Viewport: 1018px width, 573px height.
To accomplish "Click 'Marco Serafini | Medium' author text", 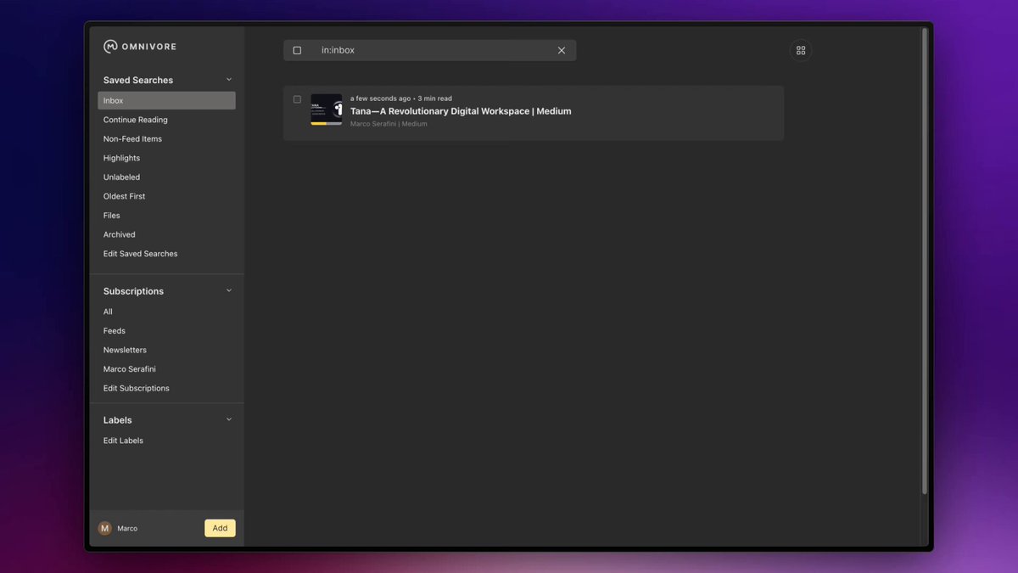I will click(x=389, y=124).
